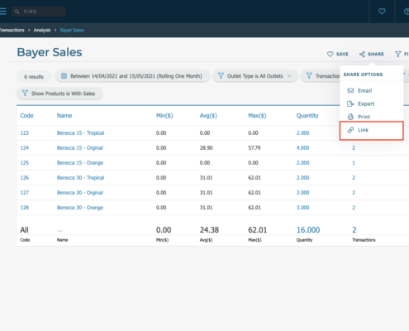Click the export file icon next to Export
Image resolution: width=409 pixels, height=331 pixels.
tap(350, 103)
